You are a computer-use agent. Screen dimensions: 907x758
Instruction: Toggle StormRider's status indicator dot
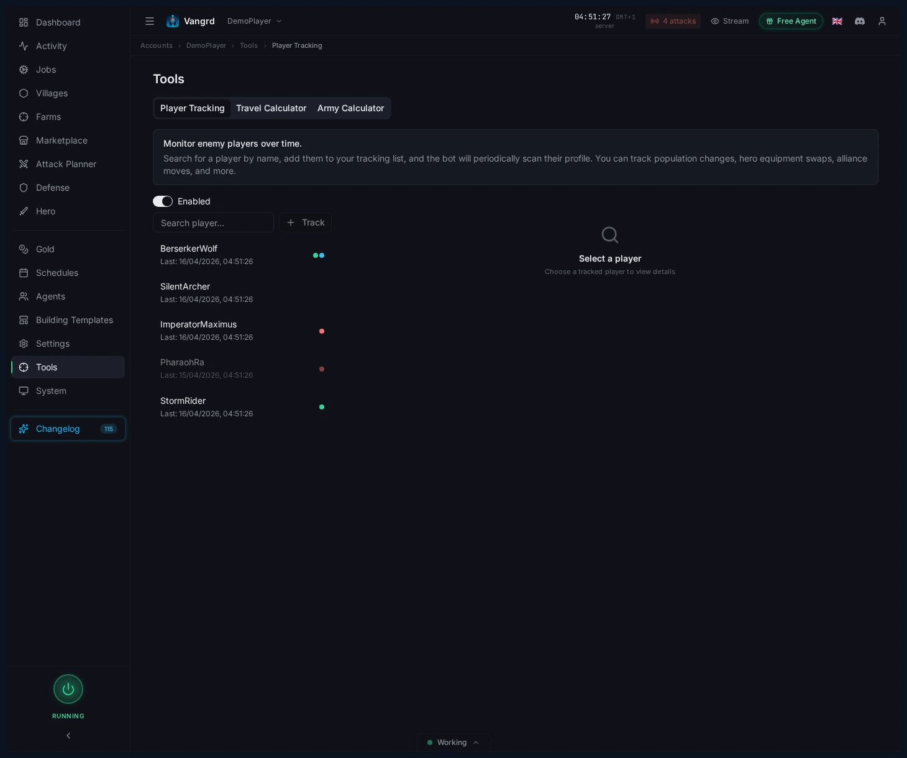[x=322, y=407]
